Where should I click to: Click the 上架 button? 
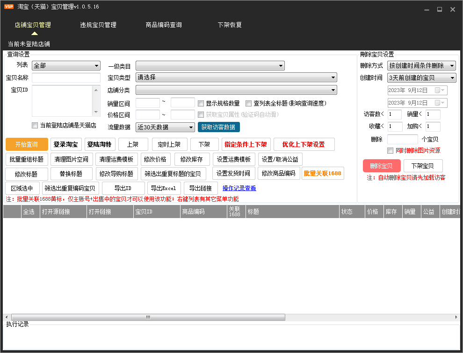(133, 144)
